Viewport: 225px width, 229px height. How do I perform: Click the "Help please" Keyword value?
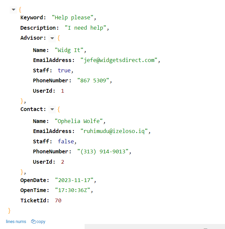tap(74, 18)
